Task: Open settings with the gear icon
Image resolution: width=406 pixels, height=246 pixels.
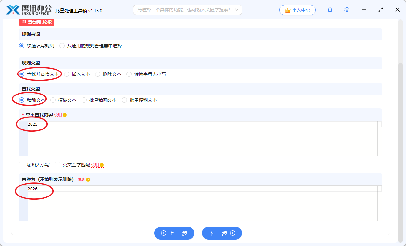Action: (347, 10)
